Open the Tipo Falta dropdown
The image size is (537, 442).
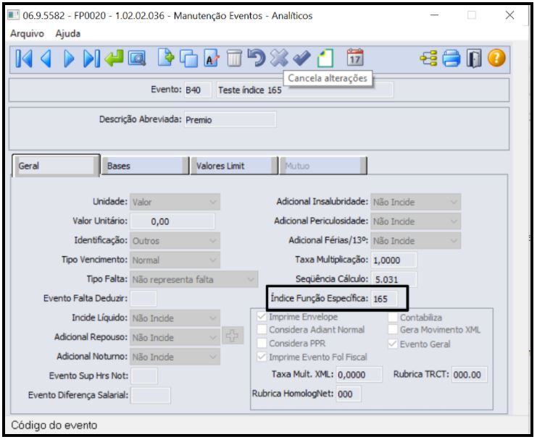(193, 279)
